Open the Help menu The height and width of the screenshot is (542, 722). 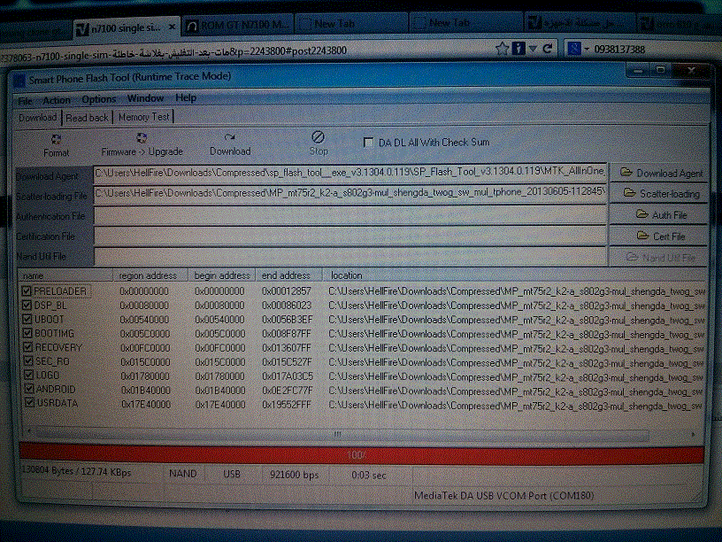coord(186,97)
